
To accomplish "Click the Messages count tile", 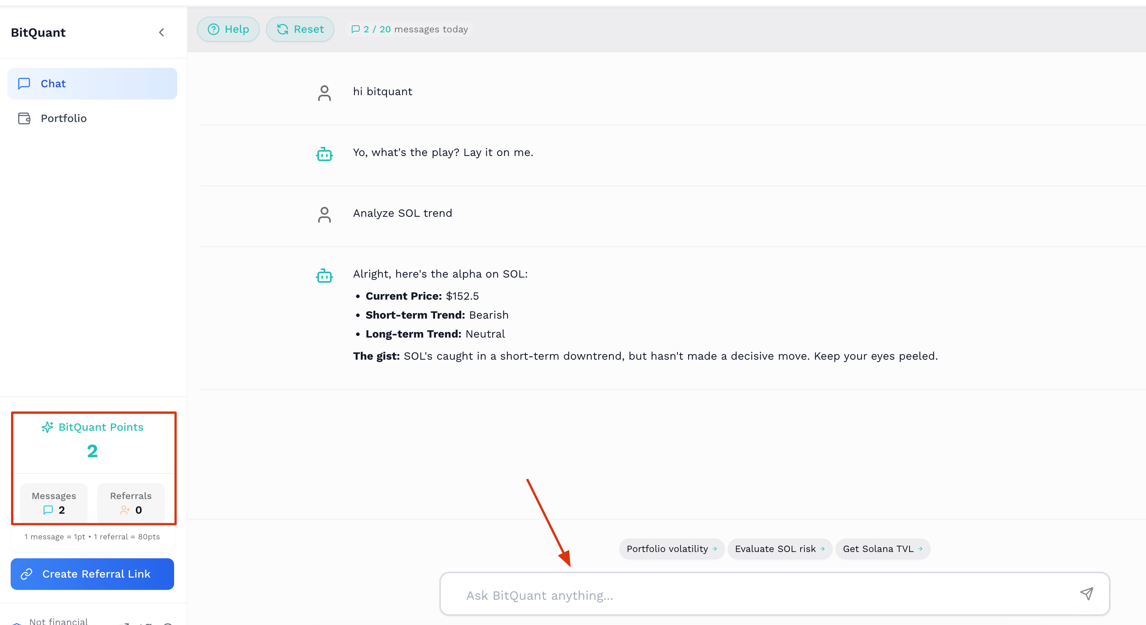I will (x=54, y=503).
